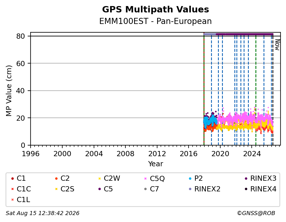Click the ©GNSS@ROB credit text
This screenshot has height=222, width=286.
pyautogui.click(x=256, y=213)
